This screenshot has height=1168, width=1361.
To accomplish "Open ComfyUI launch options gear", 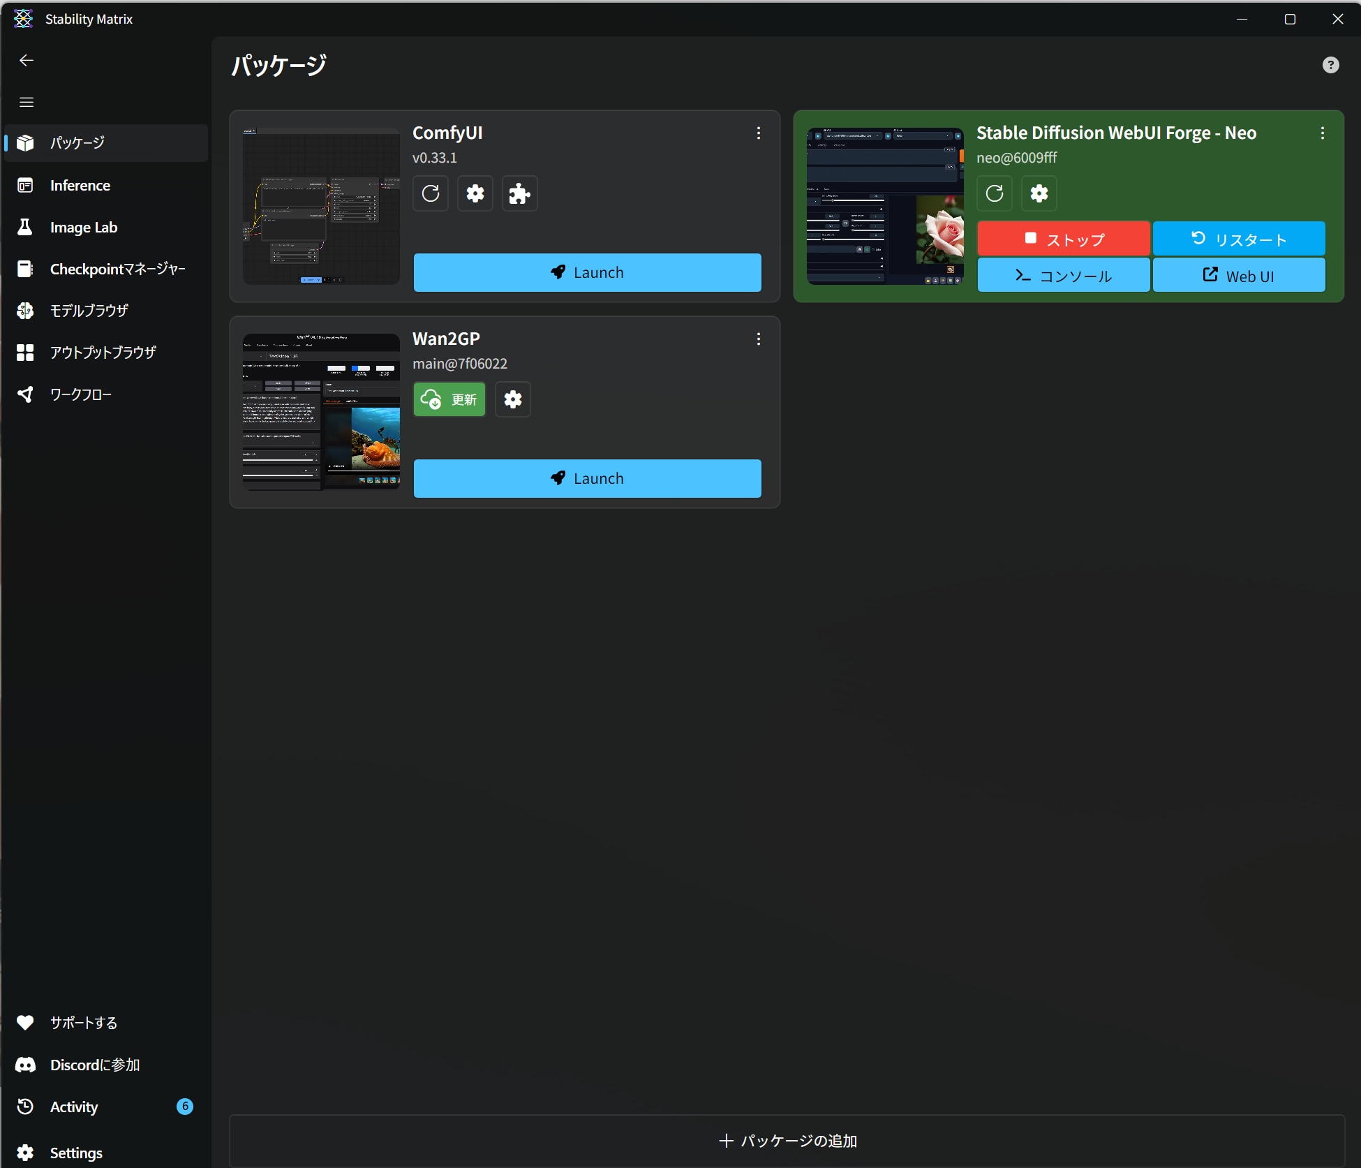I will click(x=475, y=193).
